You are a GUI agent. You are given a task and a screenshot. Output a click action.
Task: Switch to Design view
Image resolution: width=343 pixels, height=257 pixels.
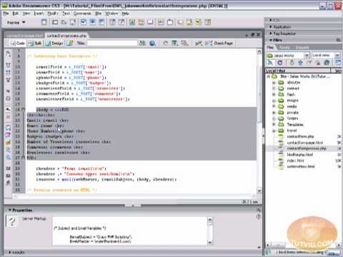click(54, 43)
